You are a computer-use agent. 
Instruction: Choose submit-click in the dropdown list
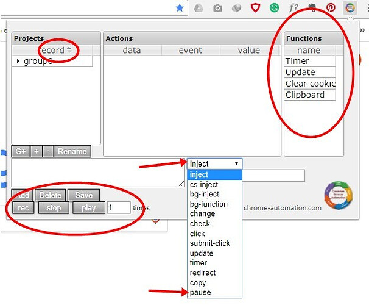pyautogui.click(x=210, y=243)
